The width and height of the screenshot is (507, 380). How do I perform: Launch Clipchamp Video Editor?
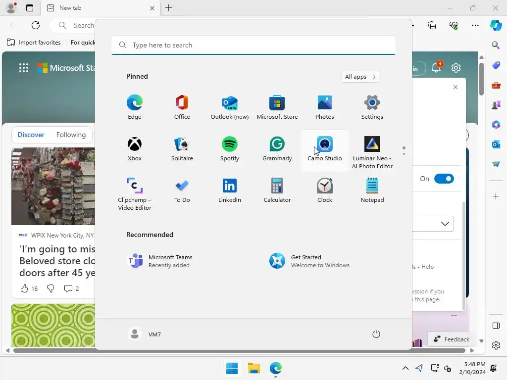(135, 194)
